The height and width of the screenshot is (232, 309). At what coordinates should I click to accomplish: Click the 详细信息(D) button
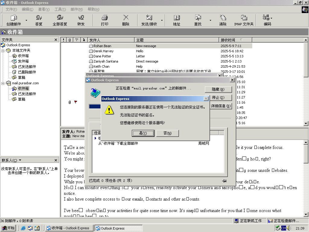click(221, 106)
